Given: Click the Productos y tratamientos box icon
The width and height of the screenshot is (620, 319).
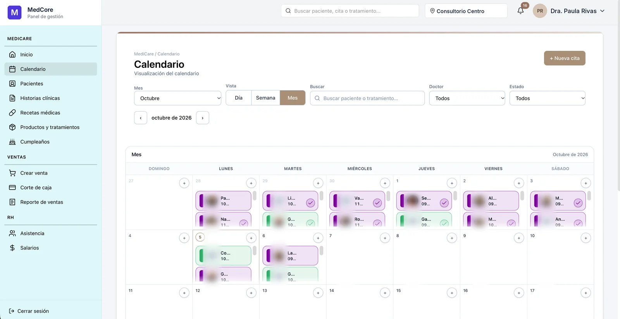Looking at the screenshot, I should pyautogui.click(x=12, y=127).
